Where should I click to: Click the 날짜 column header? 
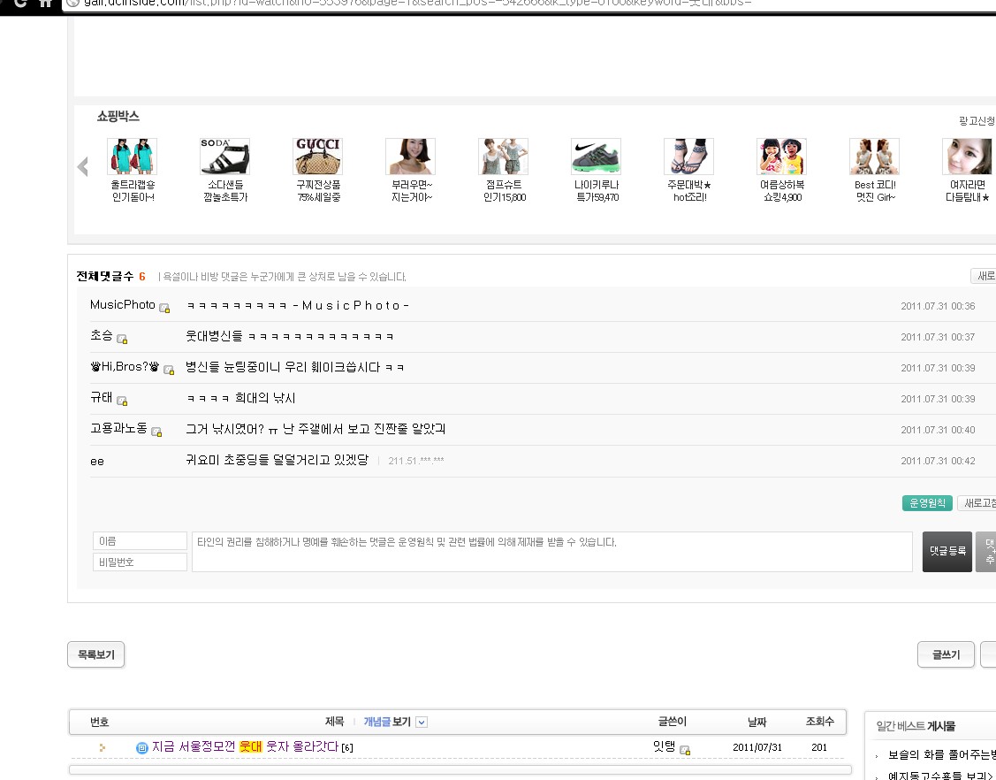point(757,722)
